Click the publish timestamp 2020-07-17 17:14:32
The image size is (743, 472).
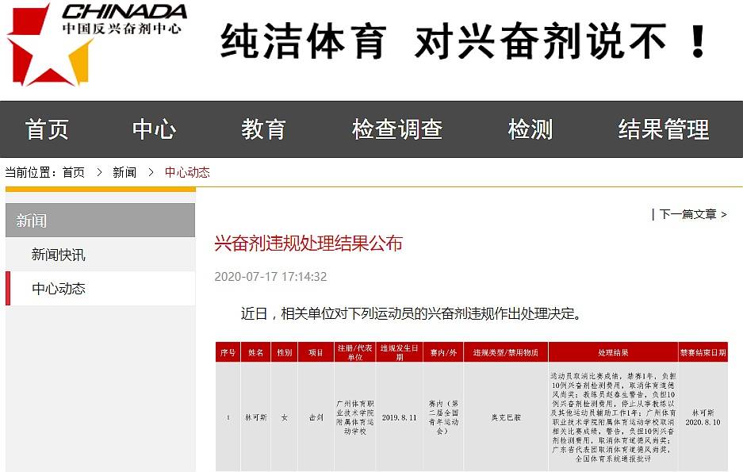(x=270, y=277)
